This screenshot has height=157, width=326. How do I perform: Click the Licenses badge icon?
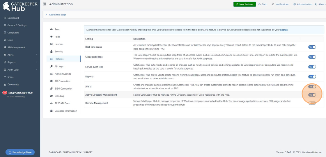tap(51, 44)
